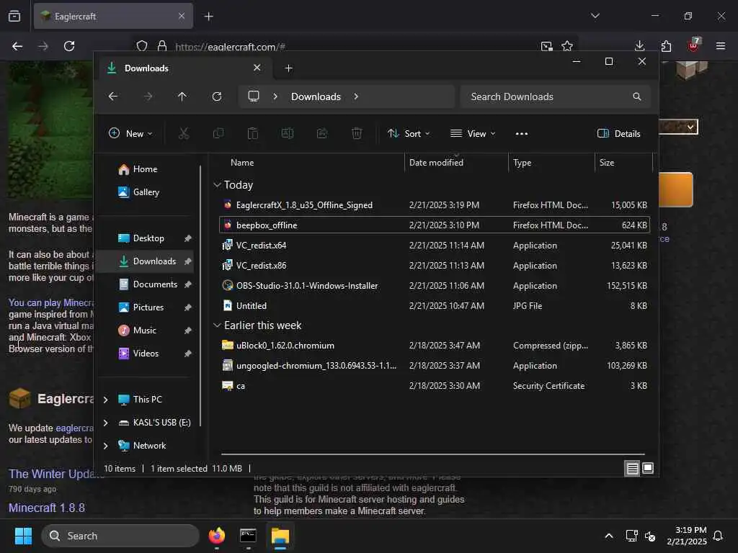Click the search magnifier in Search Downloads
The image size is (738, 553).
point(637,96)
